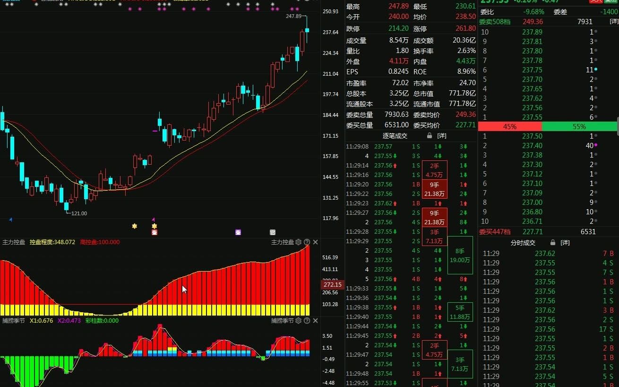Click the 3手 7.13万 green order box

(460, 364)
